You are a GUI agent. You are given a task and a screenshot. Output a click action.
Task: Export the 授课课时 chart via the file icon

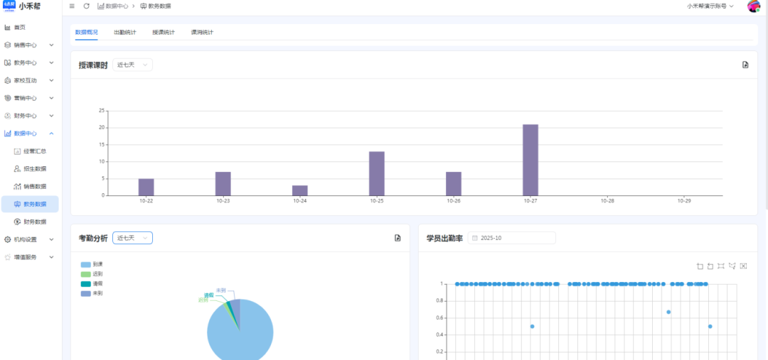[x=745, y=65]
